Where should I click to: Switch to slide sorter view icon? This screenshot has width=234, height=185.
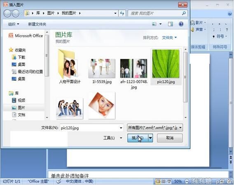click(x=164, y=181)
